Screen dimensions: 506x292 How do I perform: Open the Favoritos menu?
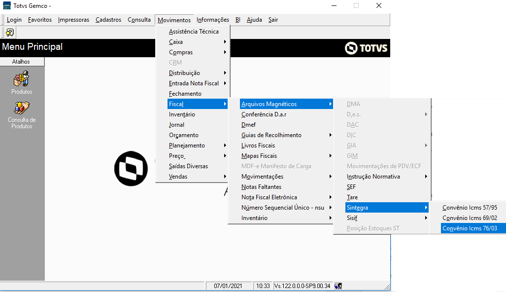click(x=40, y=20)
